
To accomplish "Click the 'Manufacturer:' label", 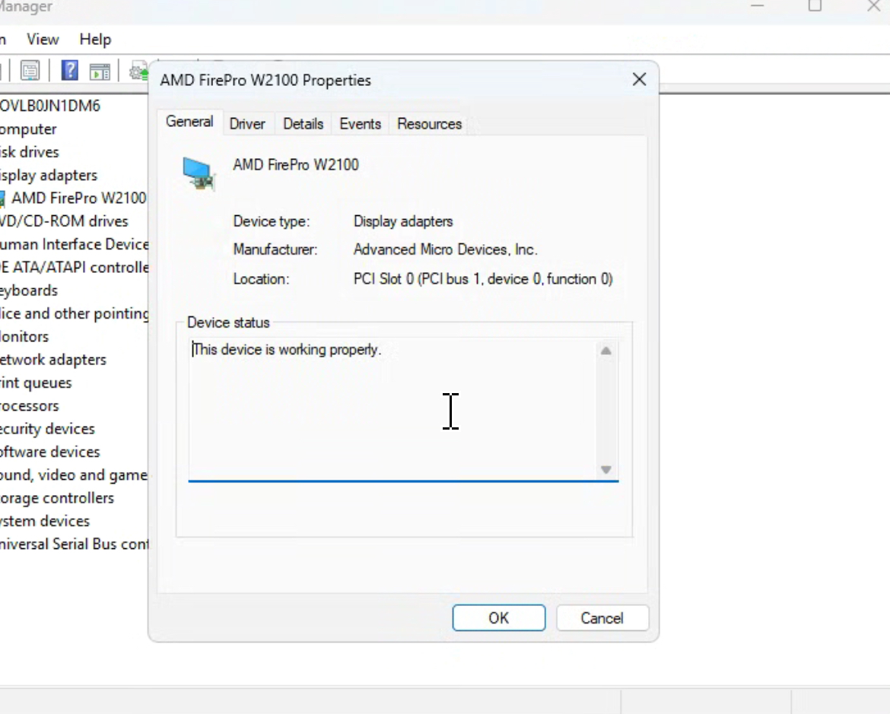I will tap(275, 249).
